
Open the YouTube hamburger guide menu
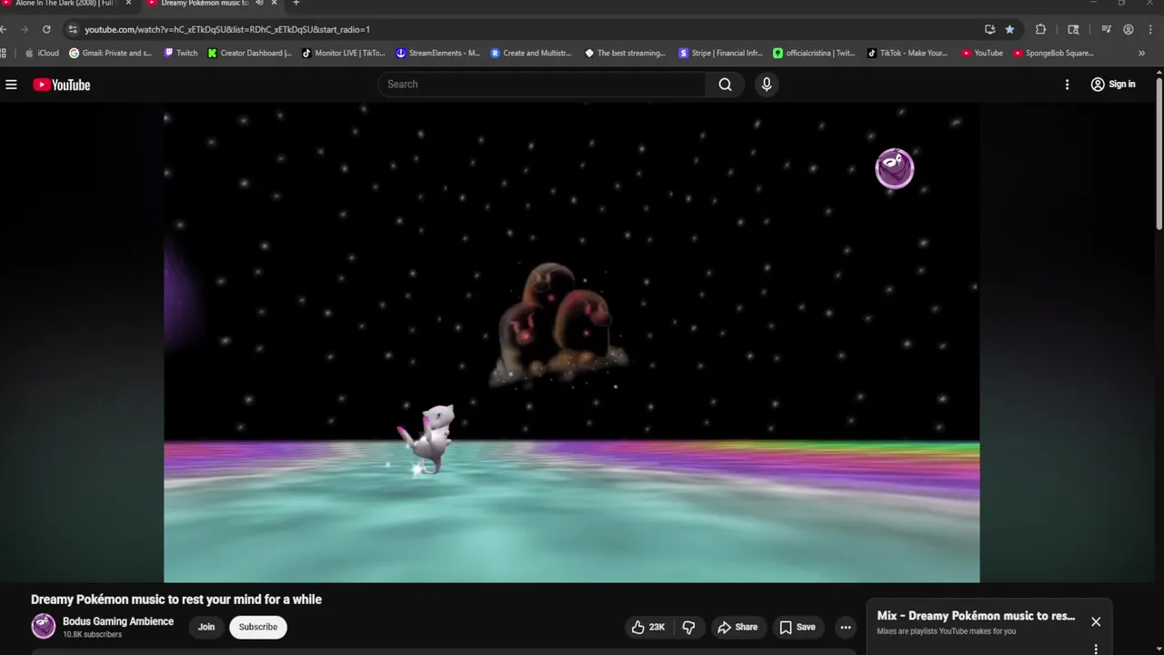pyautogui.click(x=11, y=85)
